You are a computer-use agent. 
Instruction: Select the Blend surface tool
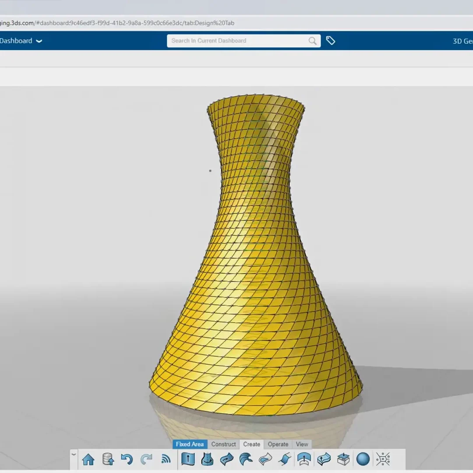(285, 459)
